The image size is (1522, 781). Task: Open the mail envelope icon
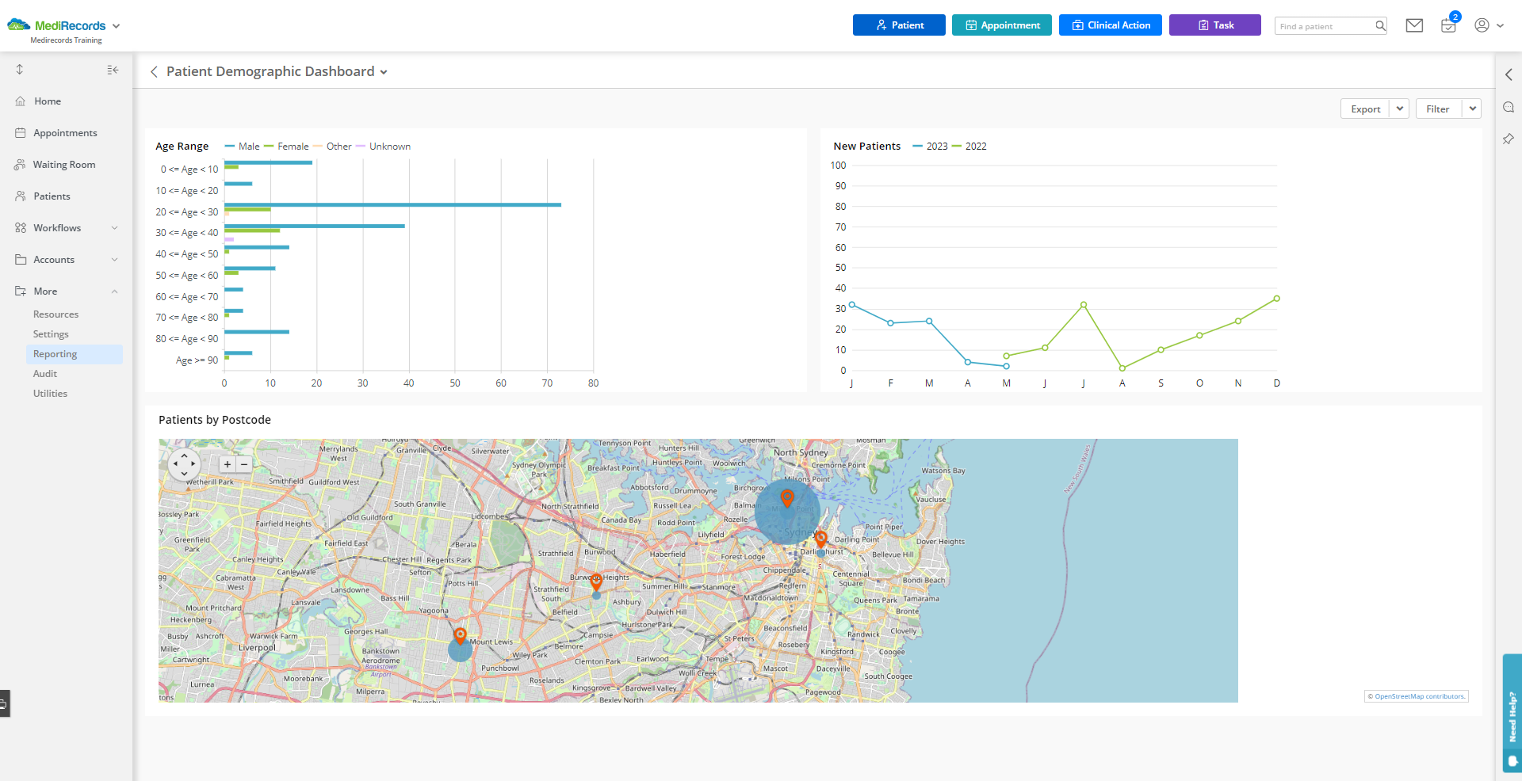click(1414, 25)
